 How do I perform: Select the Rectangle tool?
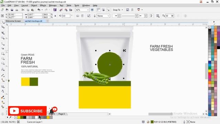(x=2, y=54)
